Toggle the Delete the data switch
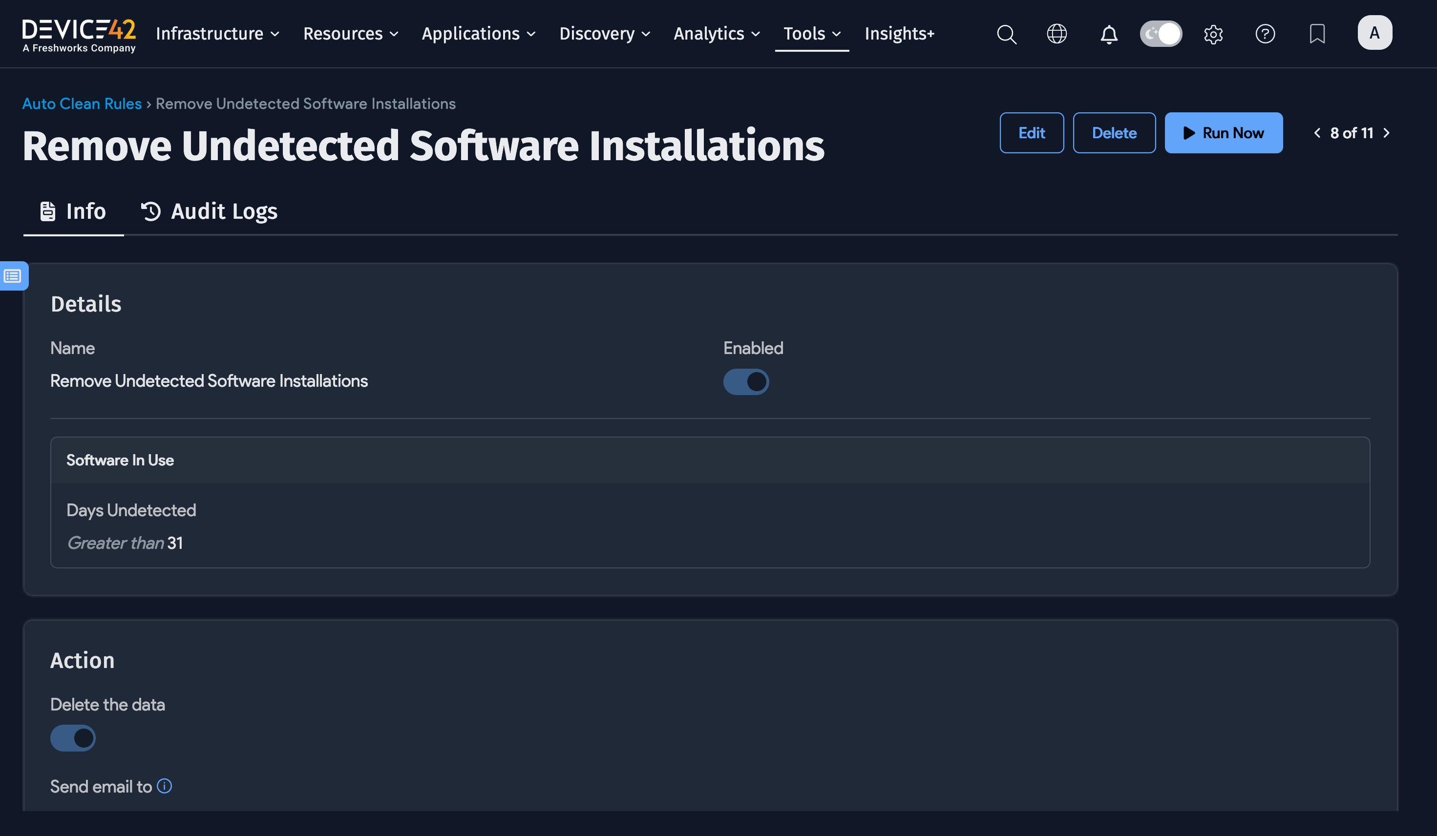 (x=72, y=738)
